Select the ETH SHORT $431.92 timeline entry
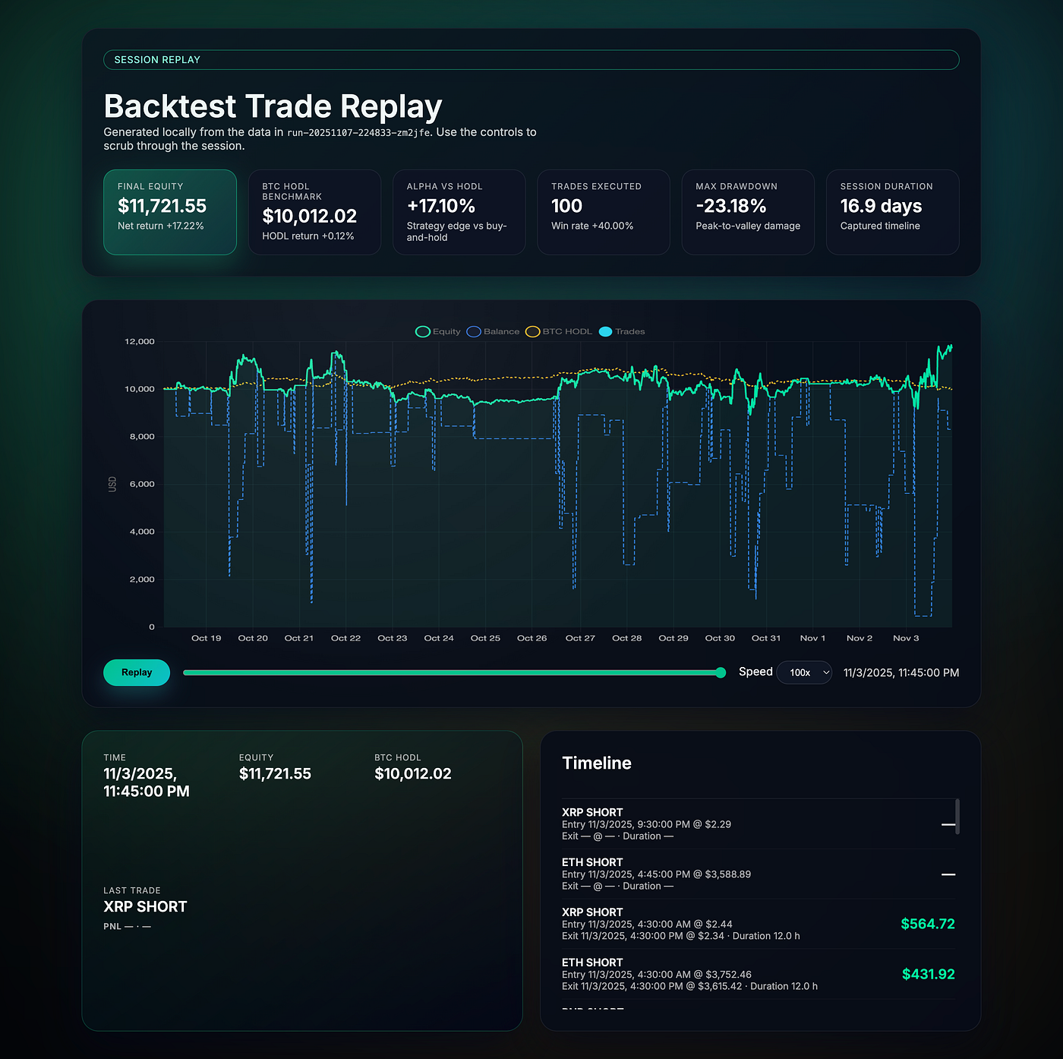The width and height of the screenshot is (1063, 1059). point(759,975)
